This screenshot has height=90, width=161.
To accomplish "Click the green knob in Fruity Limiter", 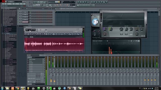I will coord(111,29).
